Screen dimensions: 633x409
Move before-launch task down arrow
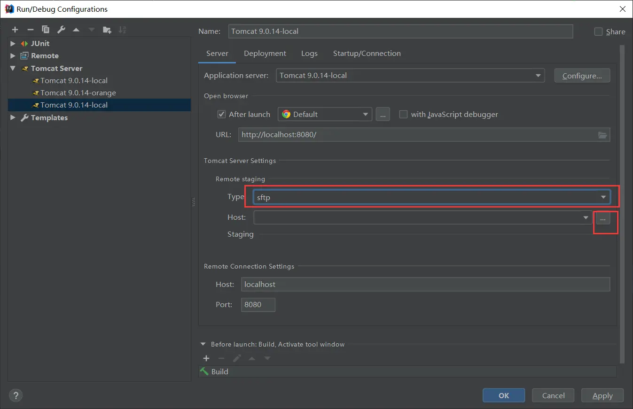coord(267,358)
